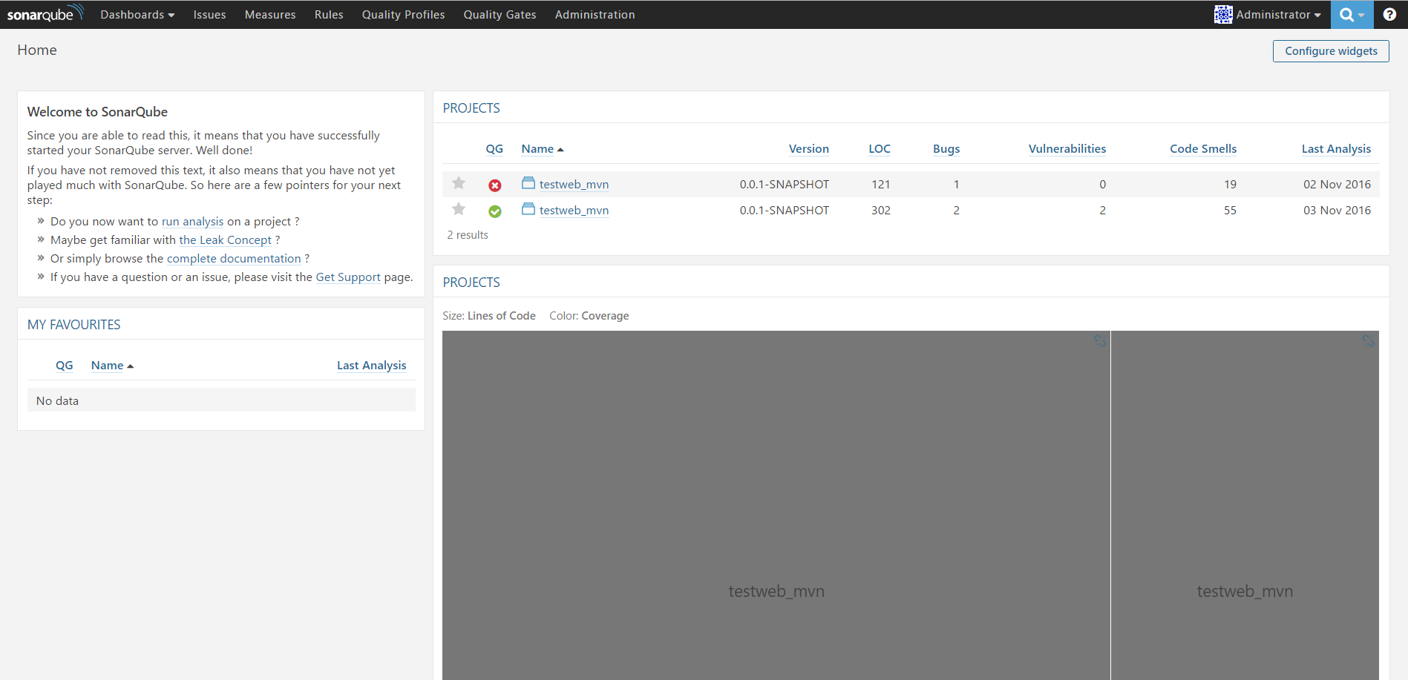Click link icon on small treemap tile
1408x680 pixels.
click(1368, 341)
